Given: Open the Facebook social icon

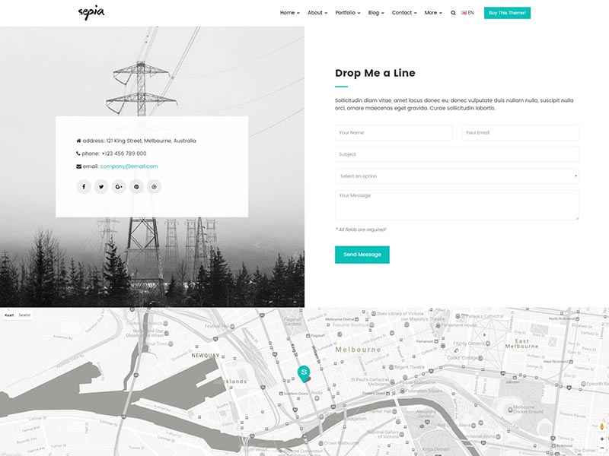Looking at the screenshot, I should [x=84, y=187].
